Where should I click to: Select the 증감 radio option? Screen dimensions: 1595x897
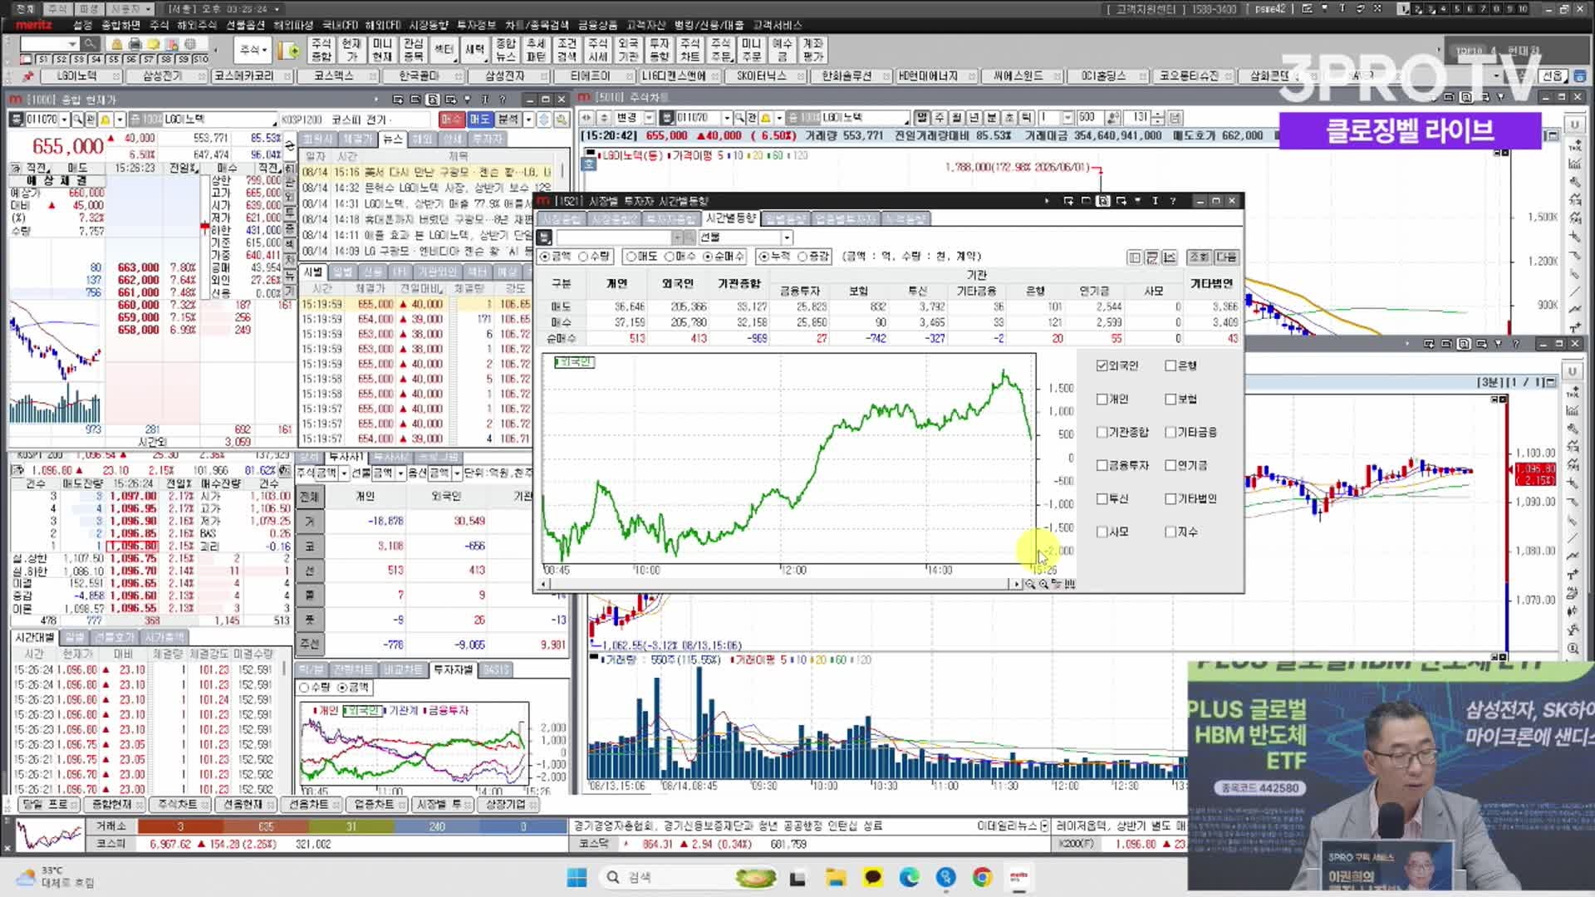[x=802, y=257]
